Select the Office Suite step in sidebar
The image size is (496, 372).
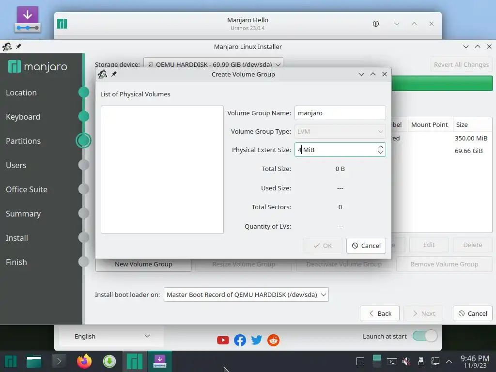coord(27,189)
